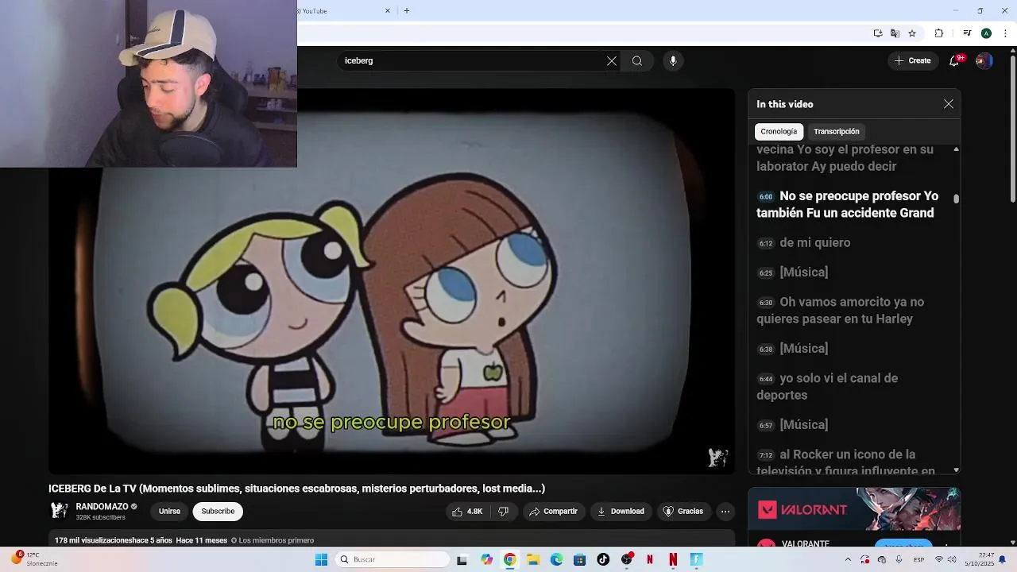1017x572 pixels.
Task: Click channel watermark in video corner
Action: [x=717, y=457]
